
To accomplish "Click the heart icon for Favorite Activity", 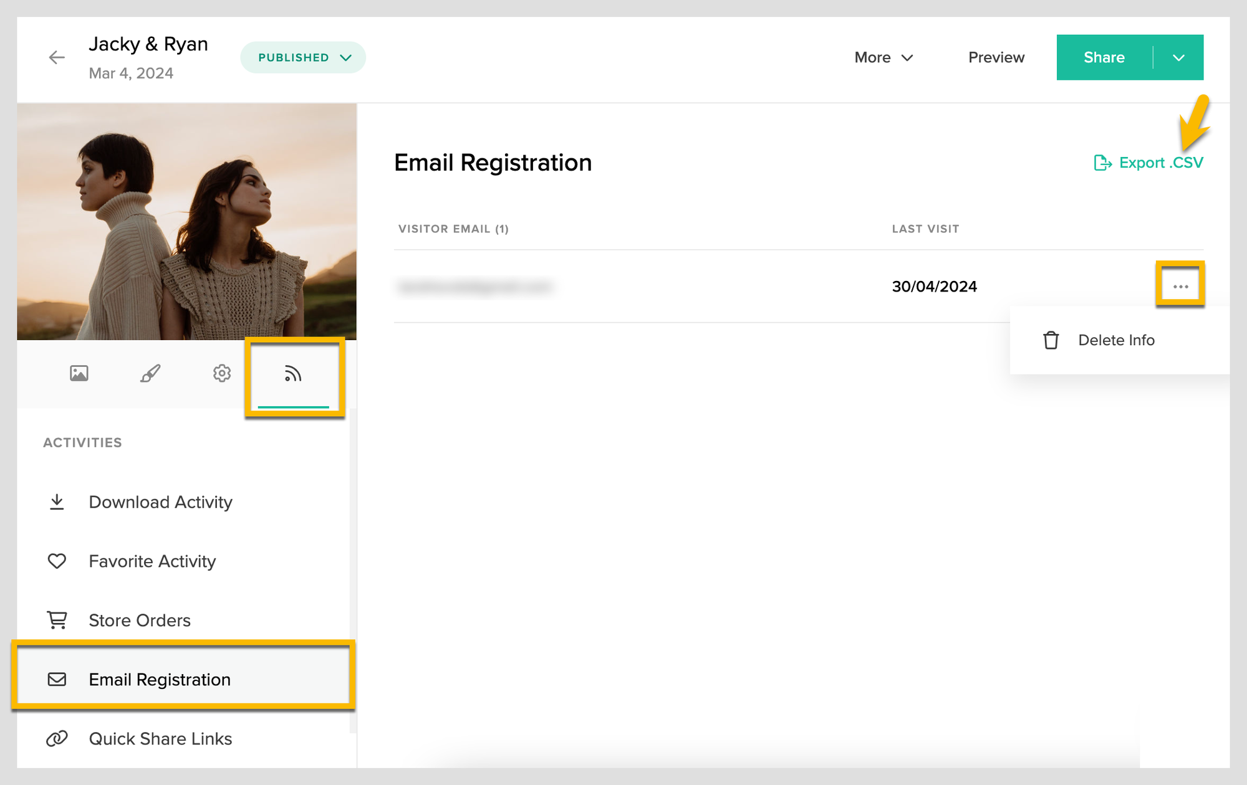I will point(57,561).
